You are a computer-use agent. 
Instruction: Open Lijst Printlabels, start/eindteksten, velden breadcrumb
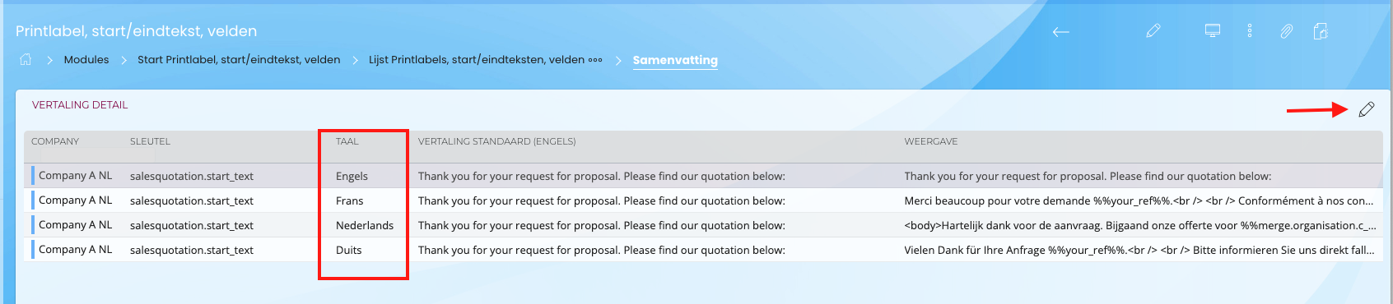point(477,59)
